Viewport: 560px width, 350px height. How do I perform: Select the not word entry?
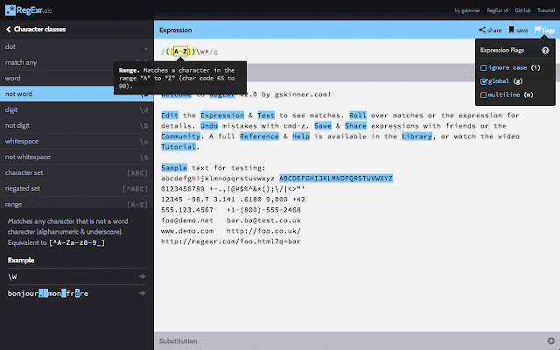(76, 94)
